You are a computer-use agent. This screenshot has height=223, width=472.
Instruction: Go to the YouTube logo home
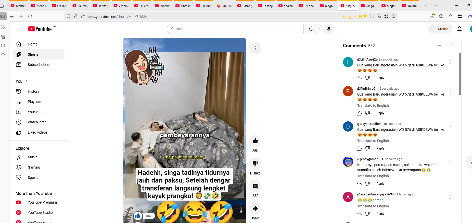tap(40, 29)
